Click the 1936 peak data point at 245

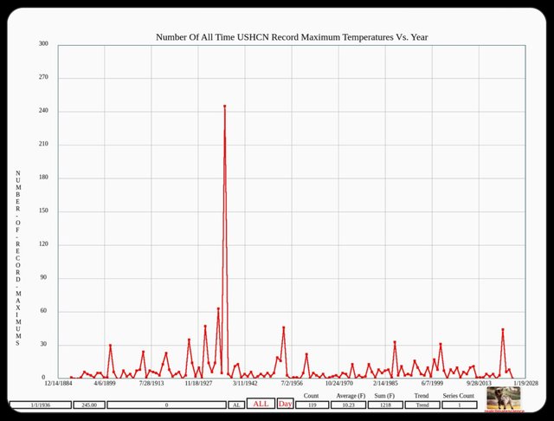(225, 106)
